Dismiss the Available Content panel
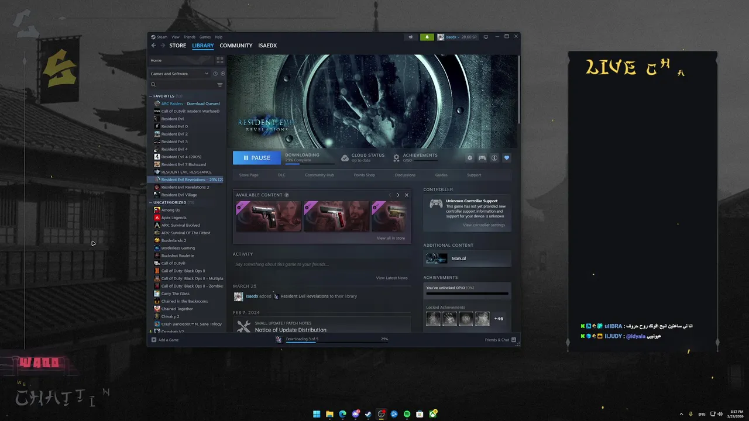Screen dimensions: 749x421 pyautogui.click(x=407, y=195)
